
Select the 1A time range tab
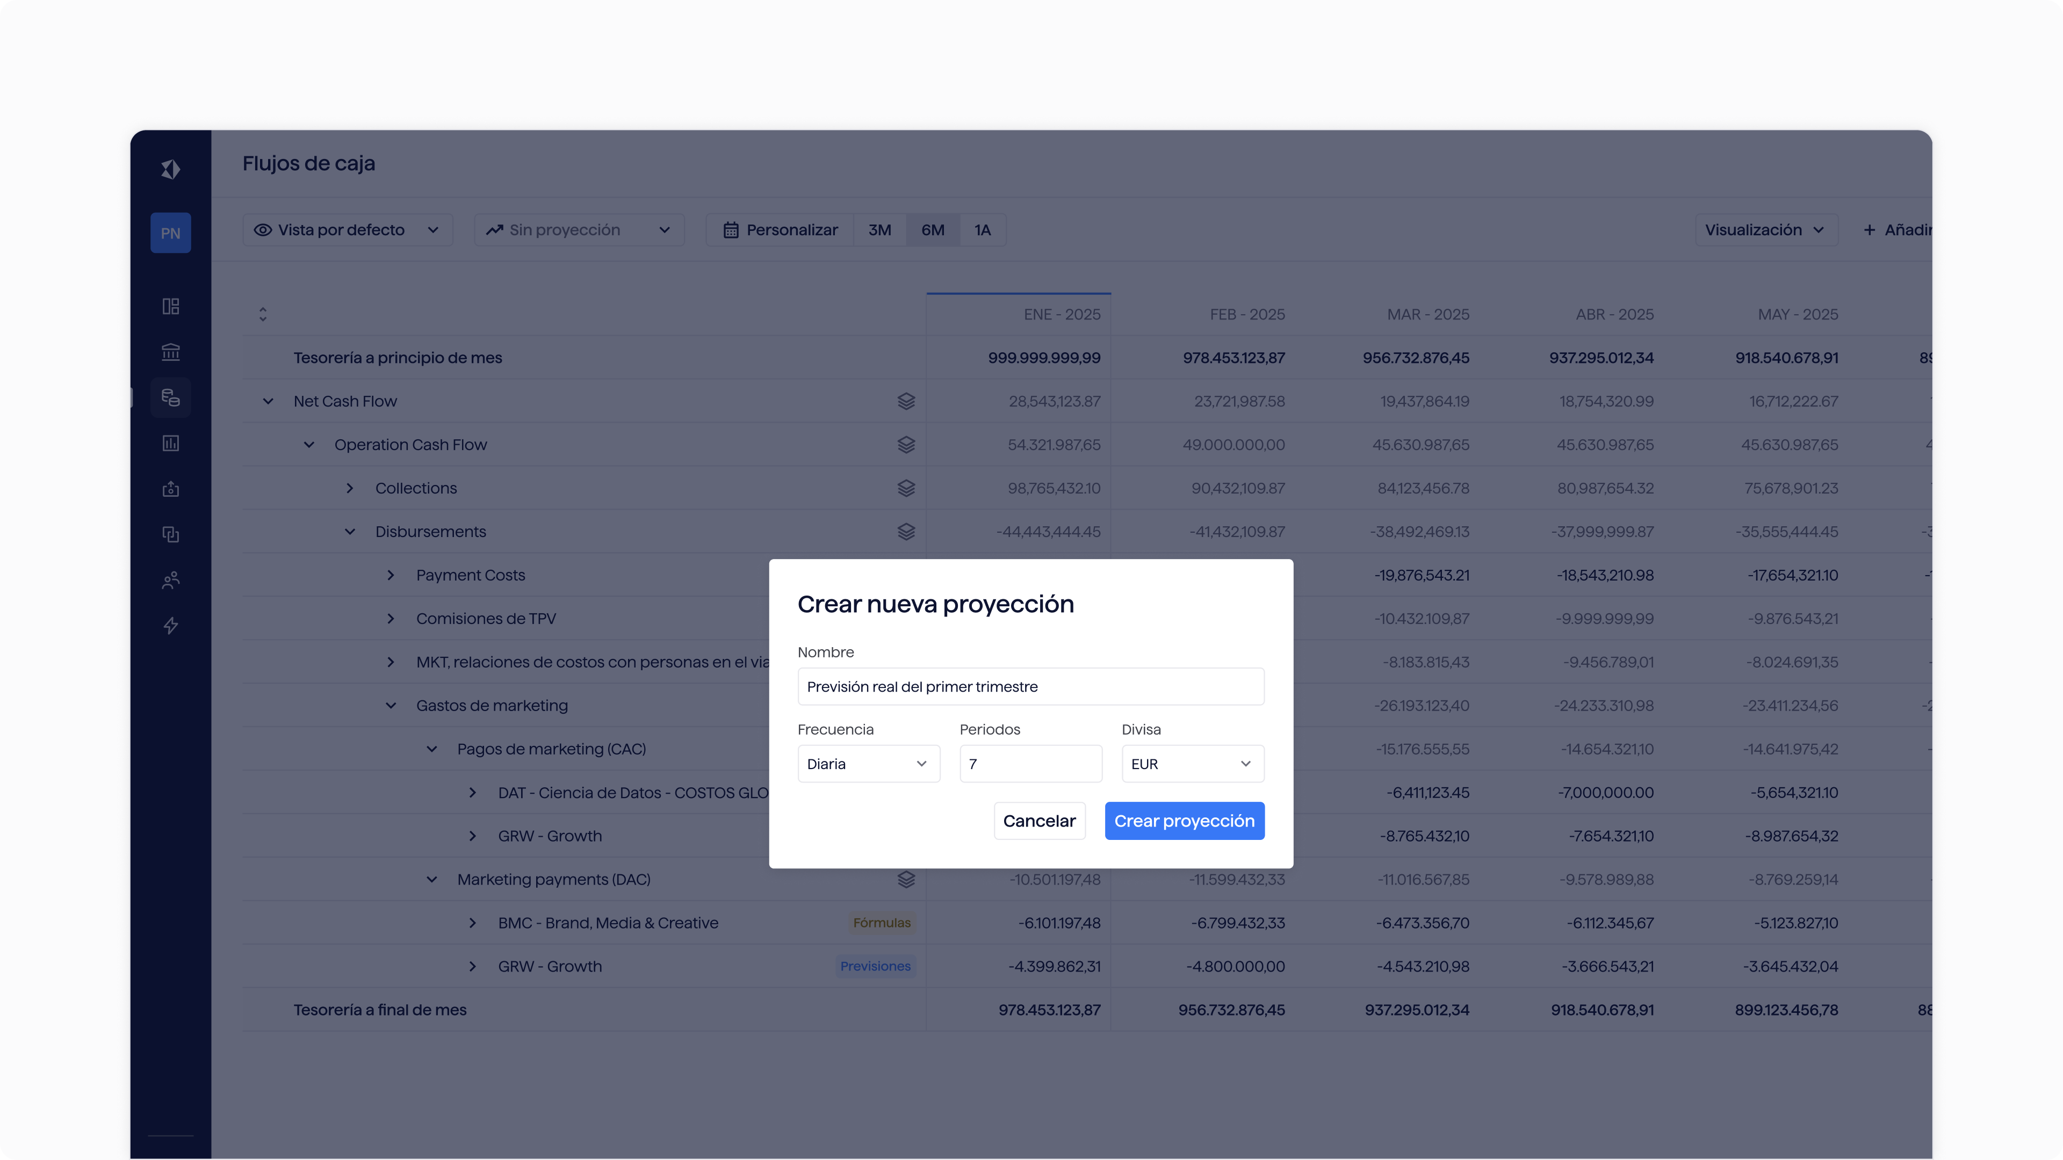coord(983,230)
